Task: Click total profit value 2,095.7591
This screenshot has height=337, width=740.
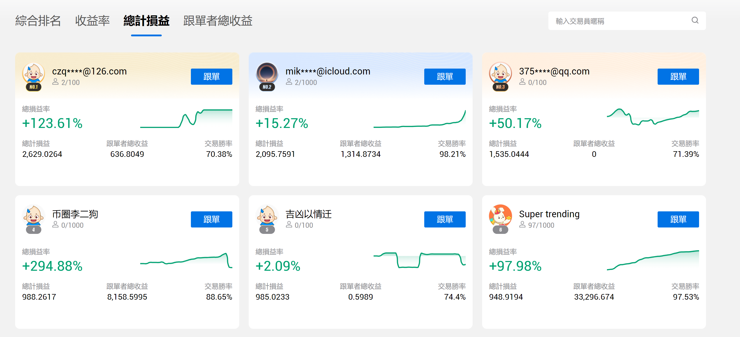Action: click(275, 154)
